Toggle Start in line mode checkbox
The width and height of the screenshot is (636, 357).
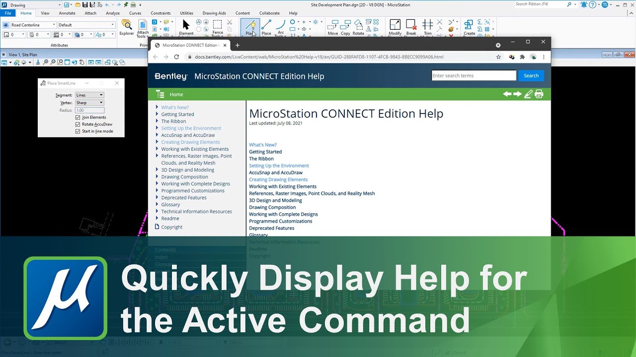click(x=78, y=131)
